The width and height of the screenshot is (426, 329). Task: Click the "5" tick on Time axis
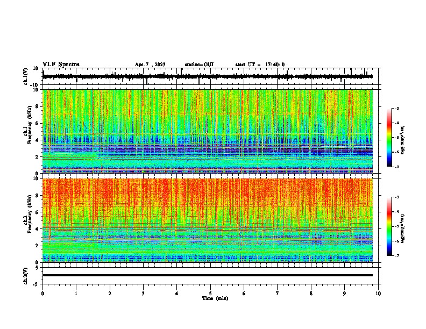tap(210, 294)
